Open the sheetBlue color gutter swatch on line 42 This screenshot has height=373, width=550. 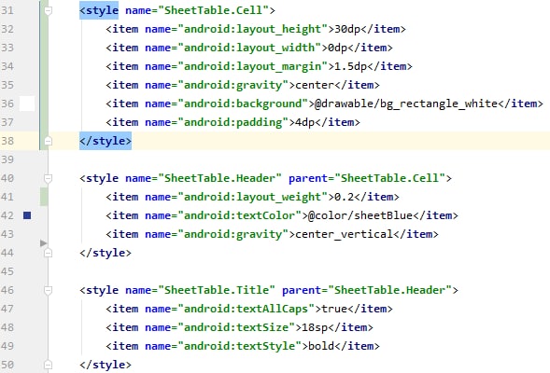click(x=27, y=215)
